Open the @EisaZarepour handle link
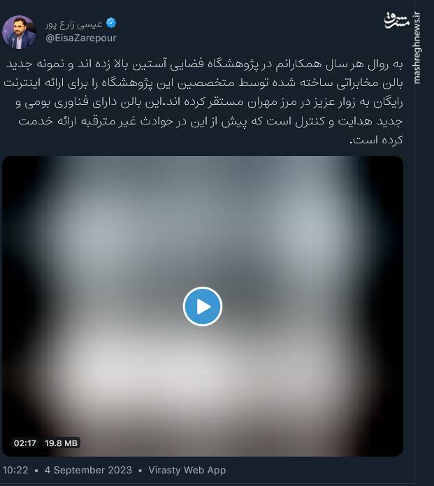 pyautogui.click(x=81, y=38)
